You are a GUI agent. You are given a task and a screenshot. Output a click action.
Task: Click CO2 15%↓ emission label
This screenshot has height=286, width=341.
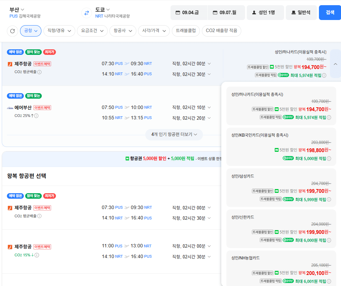coord(24,255)
